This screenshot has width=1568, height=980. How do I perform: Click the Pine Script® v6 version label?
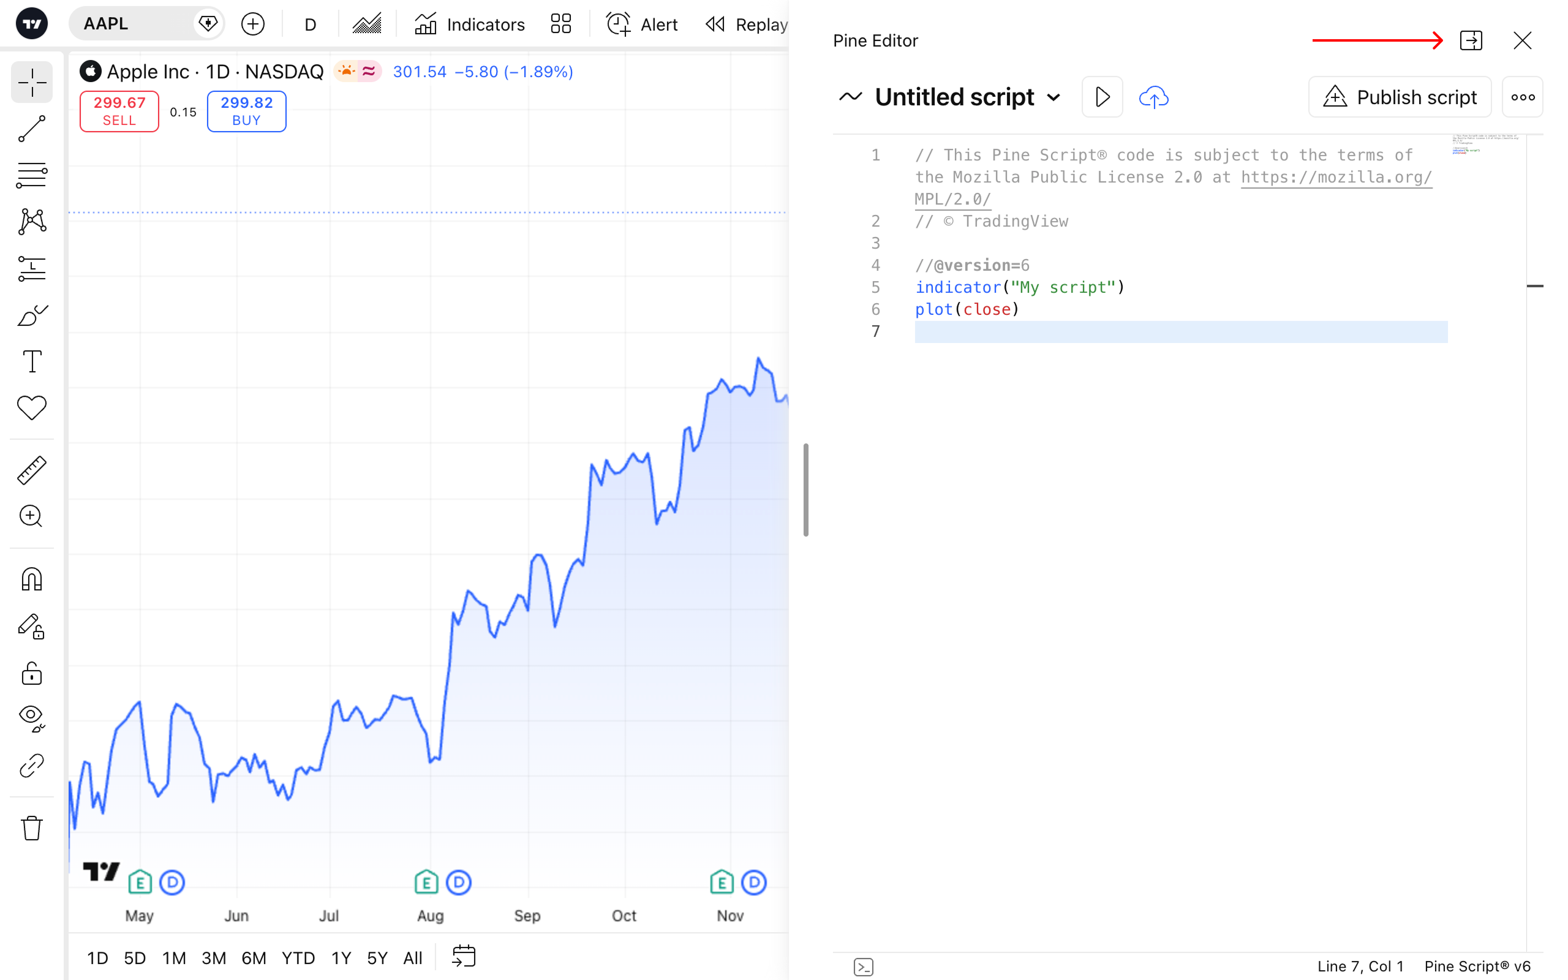(1477, 967)
